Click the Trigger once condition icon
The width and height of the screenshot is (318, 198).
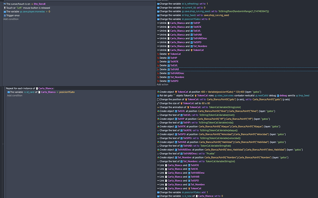(4, 16)
